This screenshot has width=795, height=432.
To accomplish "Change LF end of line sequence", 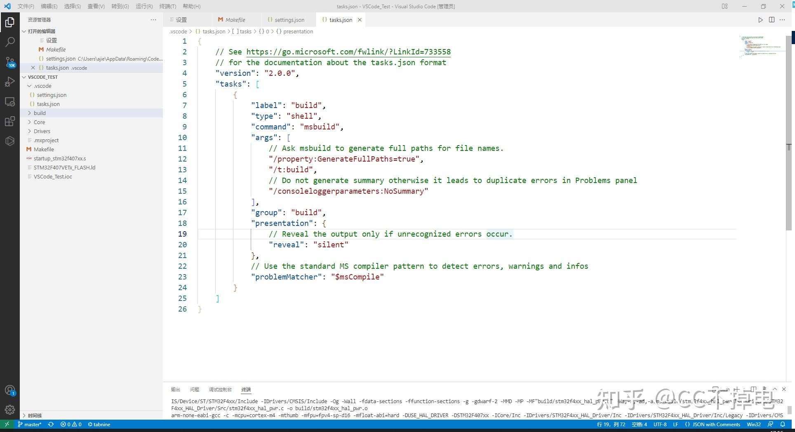I will pyautogui.click(x=675, y=424).
